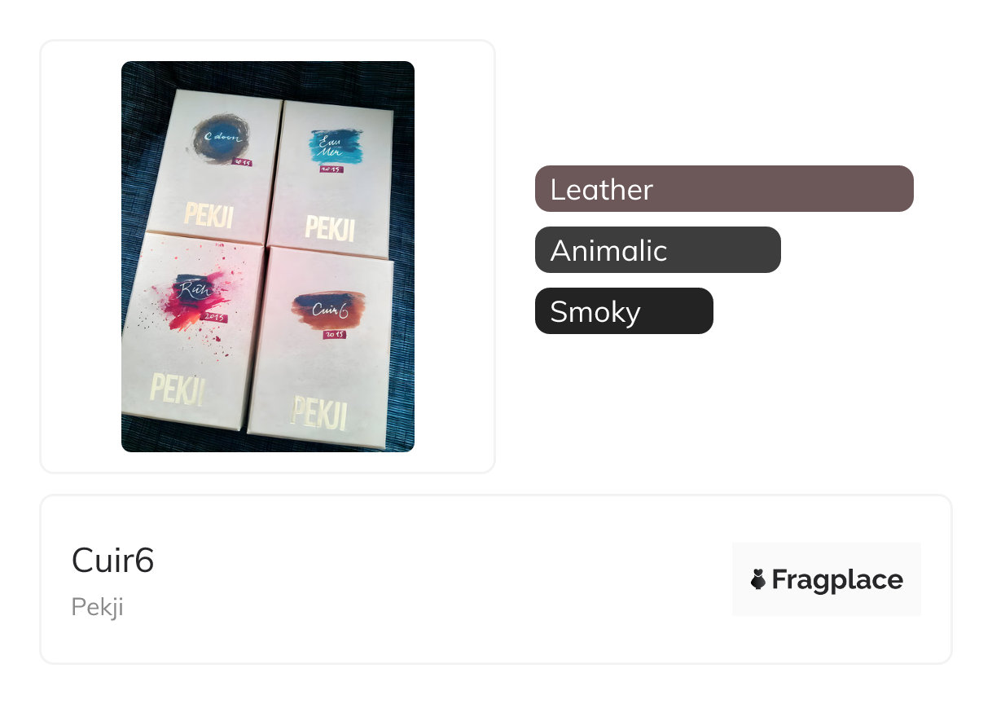This screenshot has height=704, width=992.
Task: Click the Fragplace perfume bottle icon
Action: (x=757, y=579)
